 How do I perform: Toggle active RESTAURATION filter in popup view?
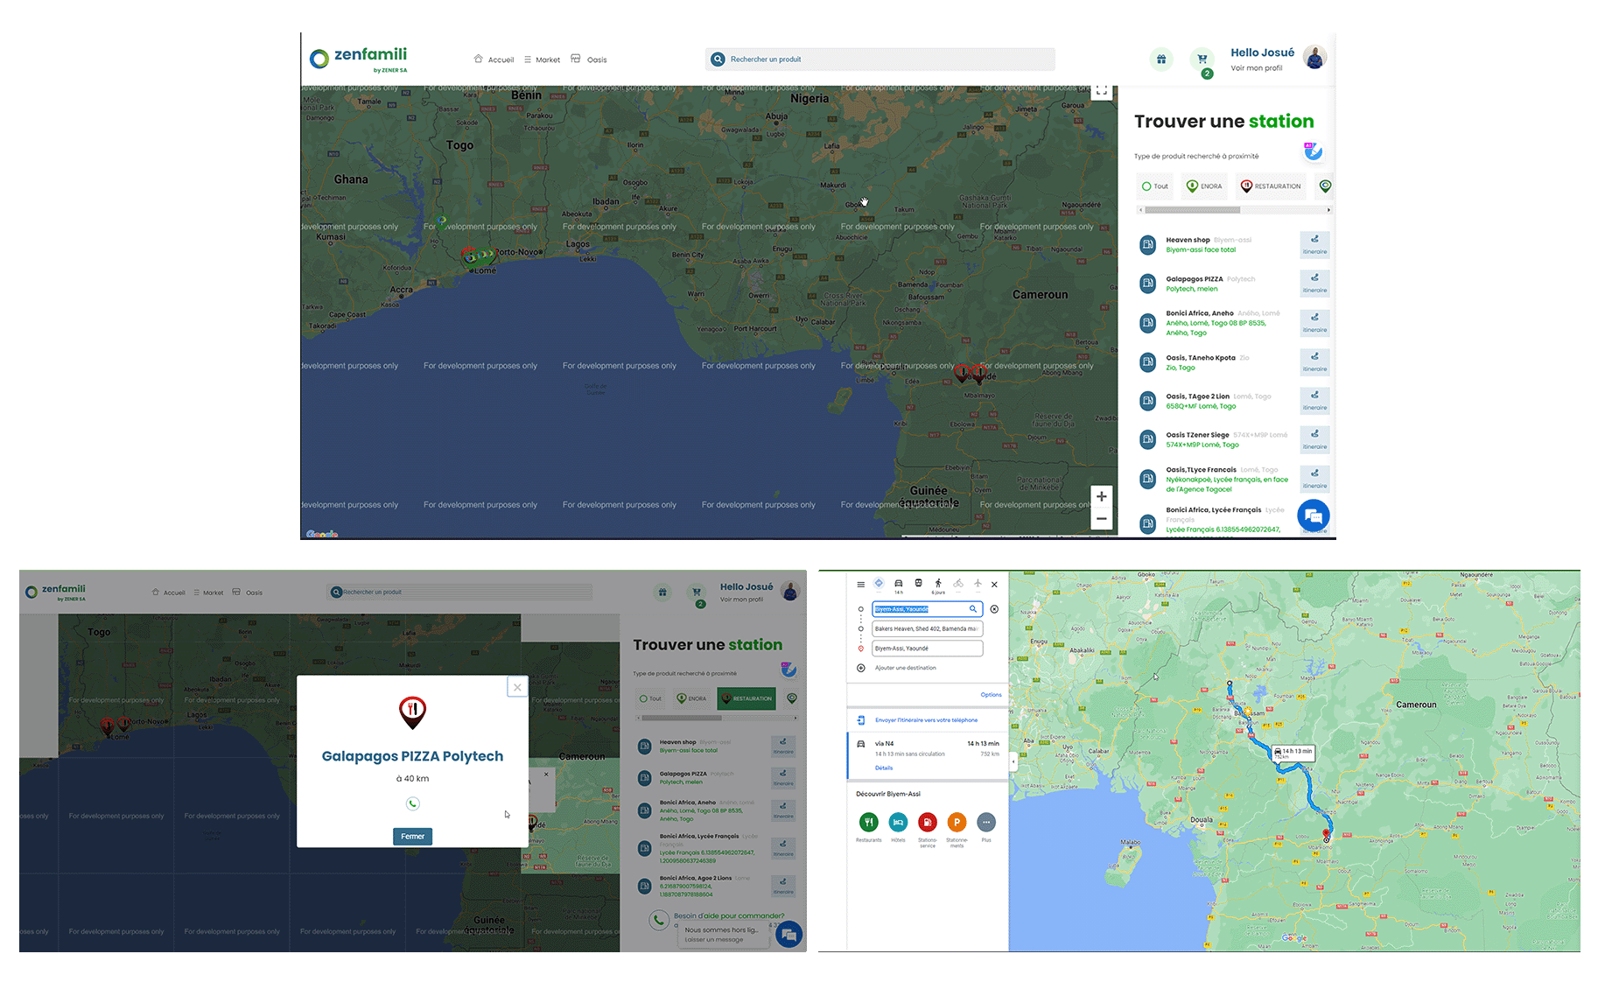pos(746,698)
